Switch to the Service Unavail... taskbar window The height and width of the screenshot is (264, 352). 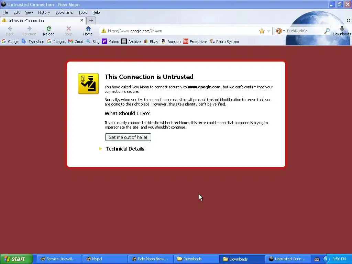click(x=58, y=259)
